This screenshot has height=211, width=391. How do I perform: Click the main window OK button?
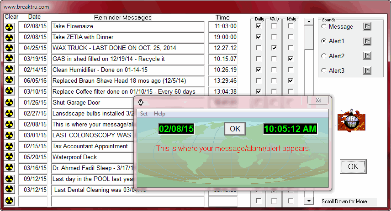coord(353,166)
